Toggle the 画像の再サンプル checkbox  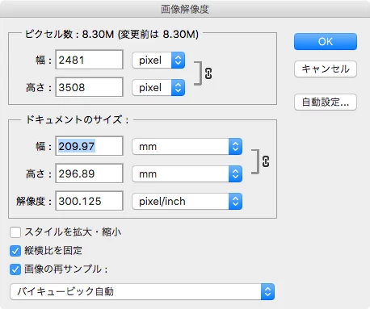[x=15, y=269]
